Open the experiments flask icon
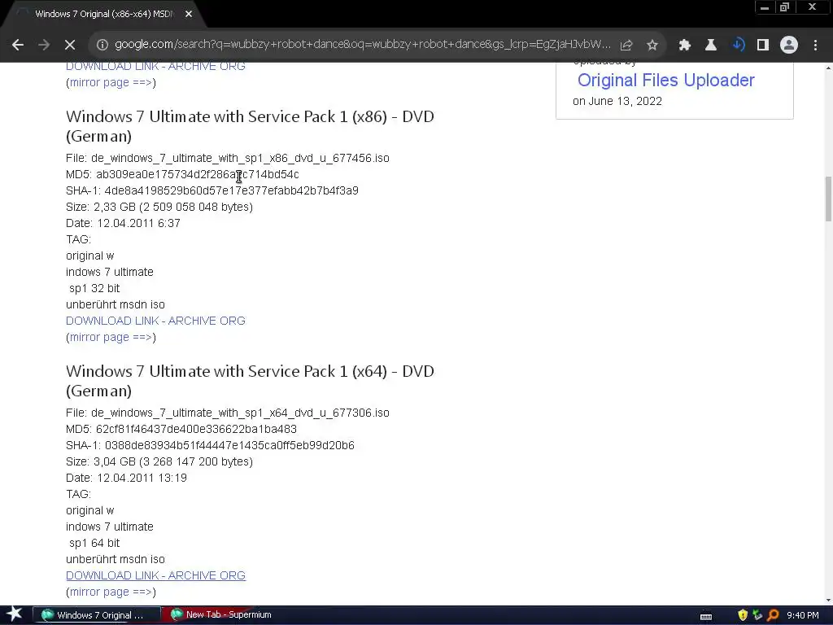This screenshot has width=833, height=625. coord(710,46)
